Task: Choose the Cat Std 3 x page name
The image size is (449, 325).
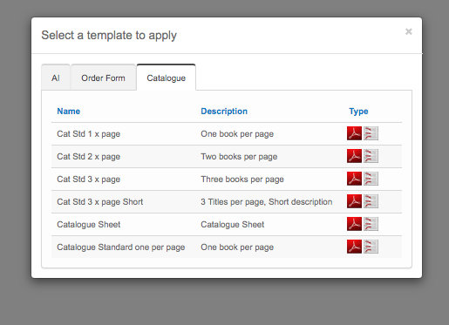Action: (89, 179)
